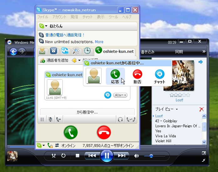This screenshot has height=172, width=218.
Task: Click the call forwarding phone lock icon
Action: pyautogui.click(x=50, y=145)
